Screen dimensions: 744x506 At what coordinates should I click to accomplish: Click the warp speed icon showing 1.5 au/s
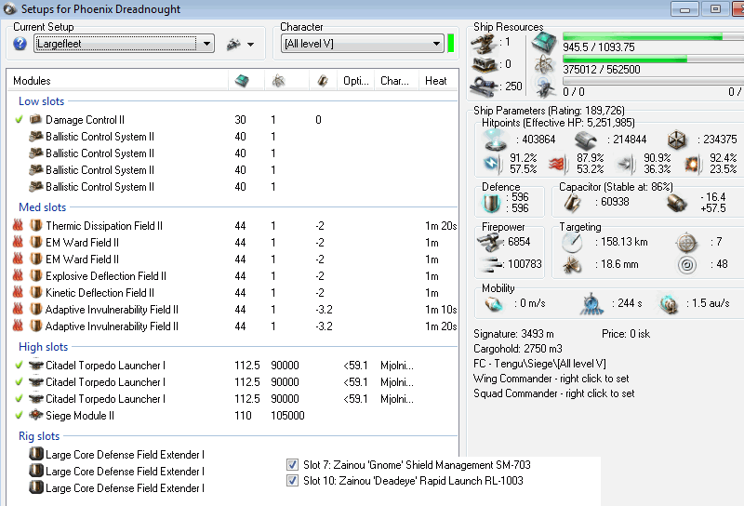669,303
